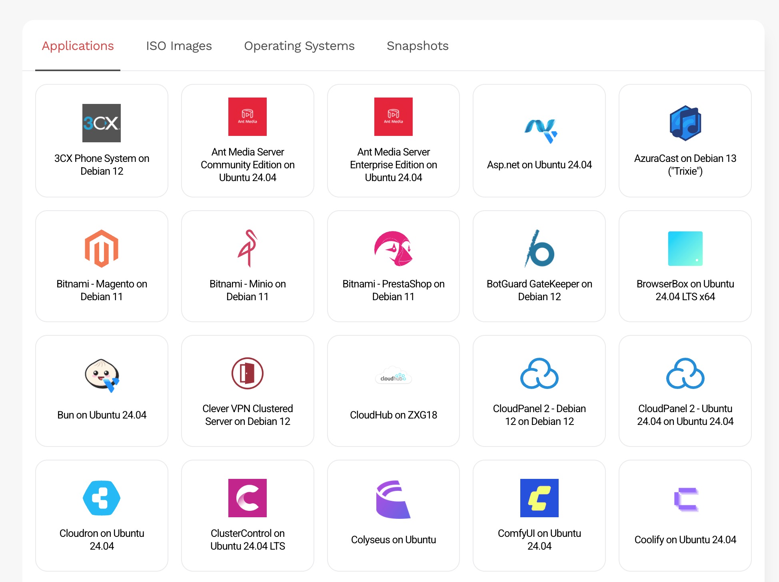Image resolution: width=779 pixels, height=582 pixels.
Task: Click the ClusterControl magenta C icon
Action: (248, 498)
